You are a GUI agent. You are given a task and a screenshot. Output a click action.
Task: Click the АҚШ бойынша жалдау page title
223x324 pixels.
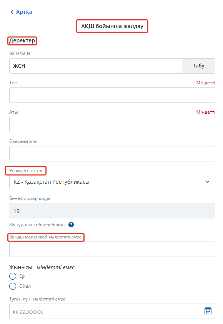pos(112,26)
